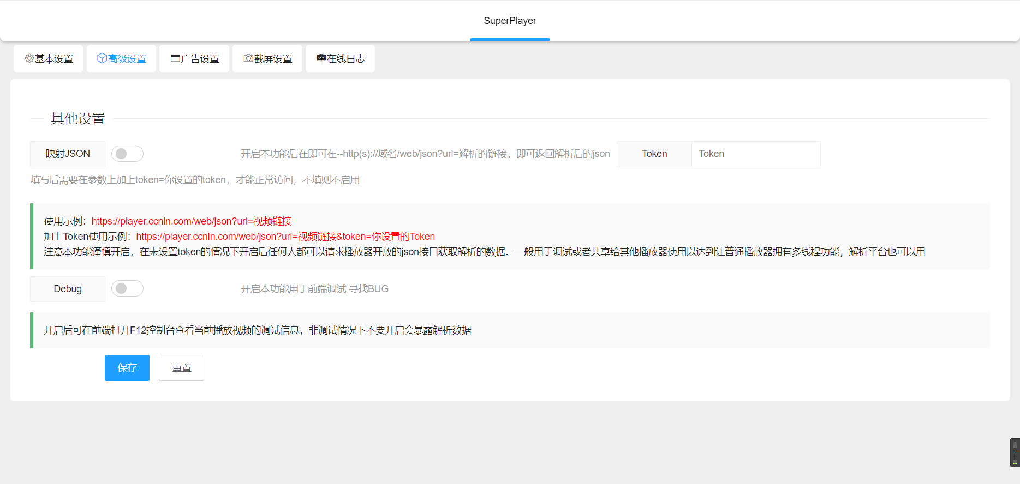
Task: Click the cube icon on 高级设置 tab
Action: pos(102,58)
